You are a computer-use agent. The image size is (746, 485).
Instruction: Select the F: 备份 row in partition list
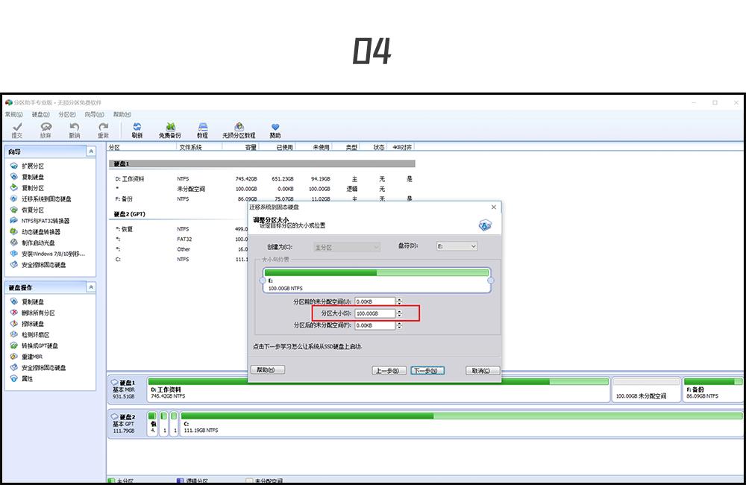pos(263,199)
